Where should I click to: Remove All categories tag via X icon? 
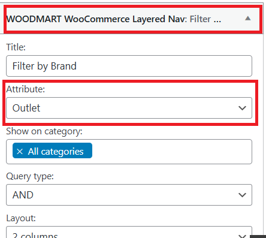coord(20,152)
